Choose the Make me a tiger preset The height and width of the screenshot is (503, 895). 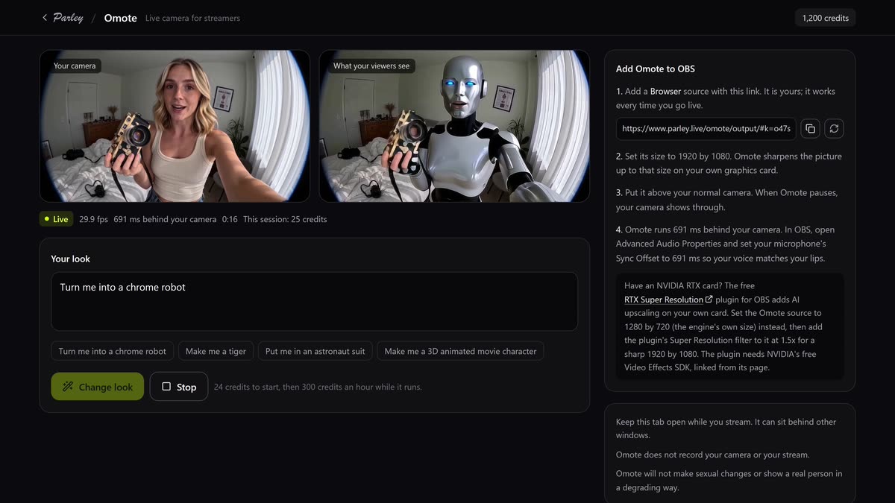(x=216, y=351)
